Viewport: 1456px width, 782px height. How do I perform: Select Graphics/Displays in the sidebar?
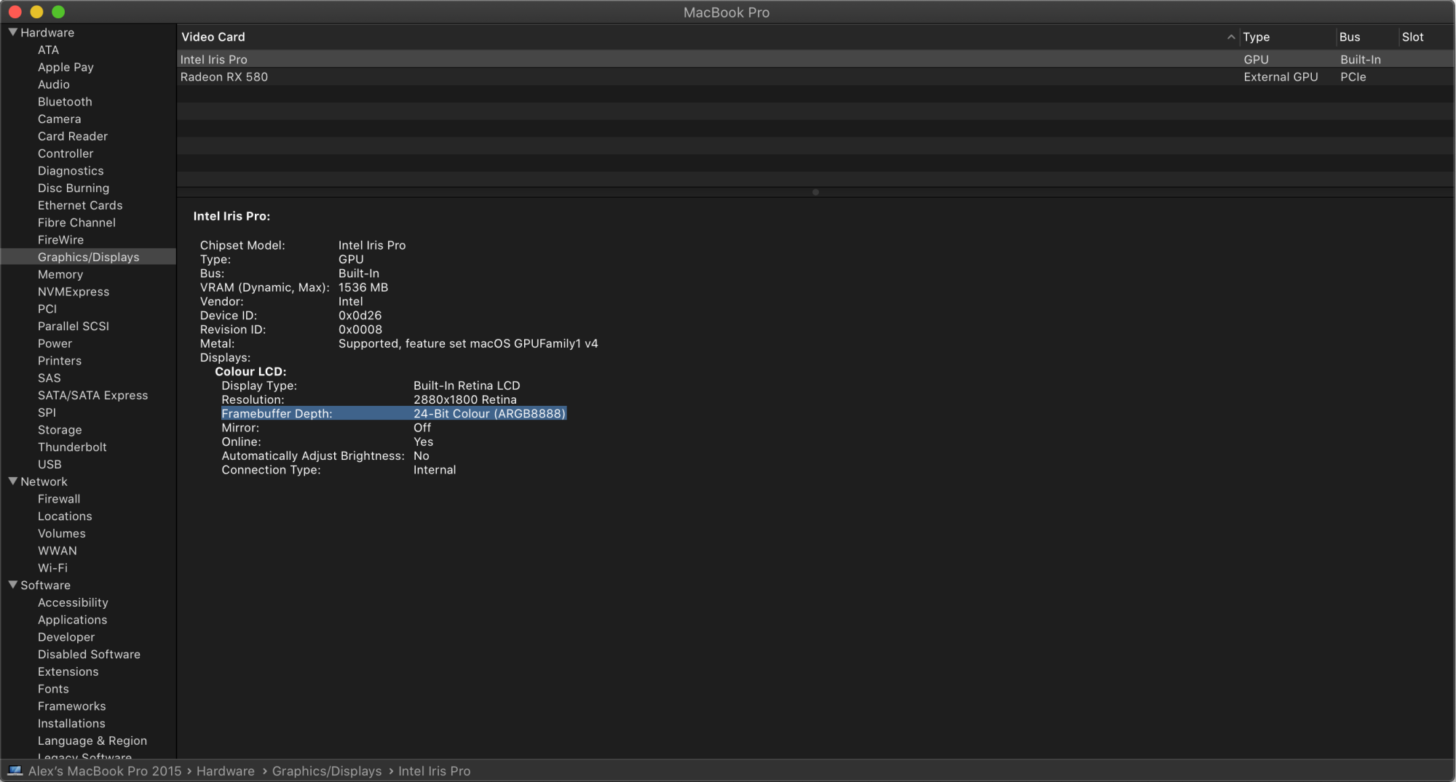point(88,257)
